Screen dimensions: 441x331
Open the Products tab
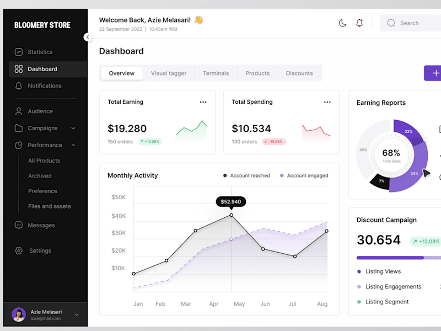click(257, 73)
